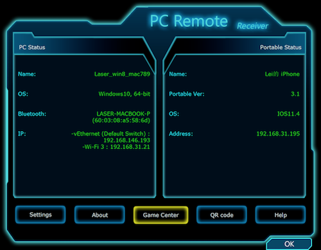Viewport: 321px width, 250px height.
Task: Click the Bluetooth: label
Action: pos(32,114)
